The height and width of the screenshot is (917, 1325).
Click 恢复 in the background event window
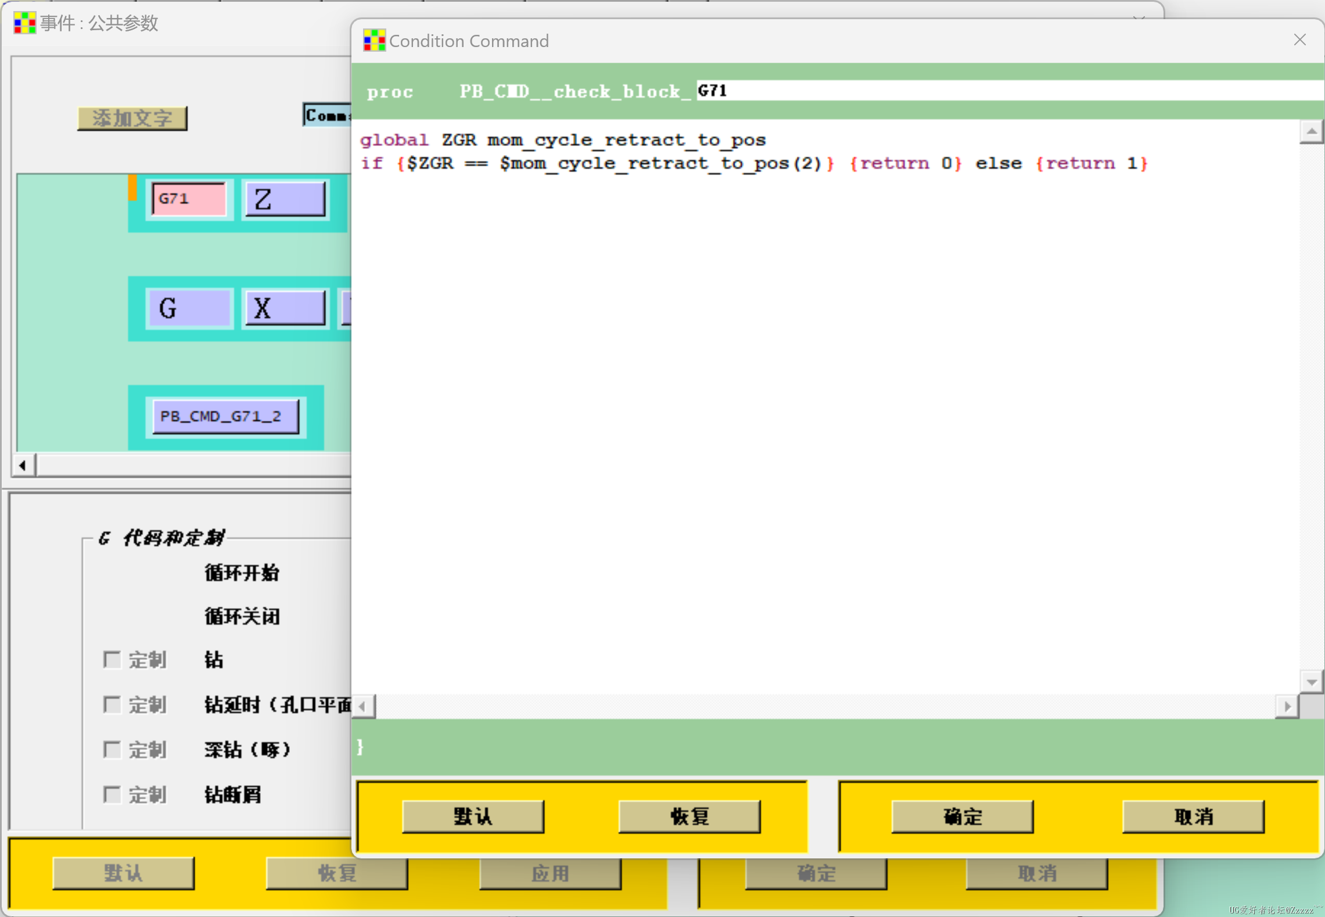click(x=337, y=873)
